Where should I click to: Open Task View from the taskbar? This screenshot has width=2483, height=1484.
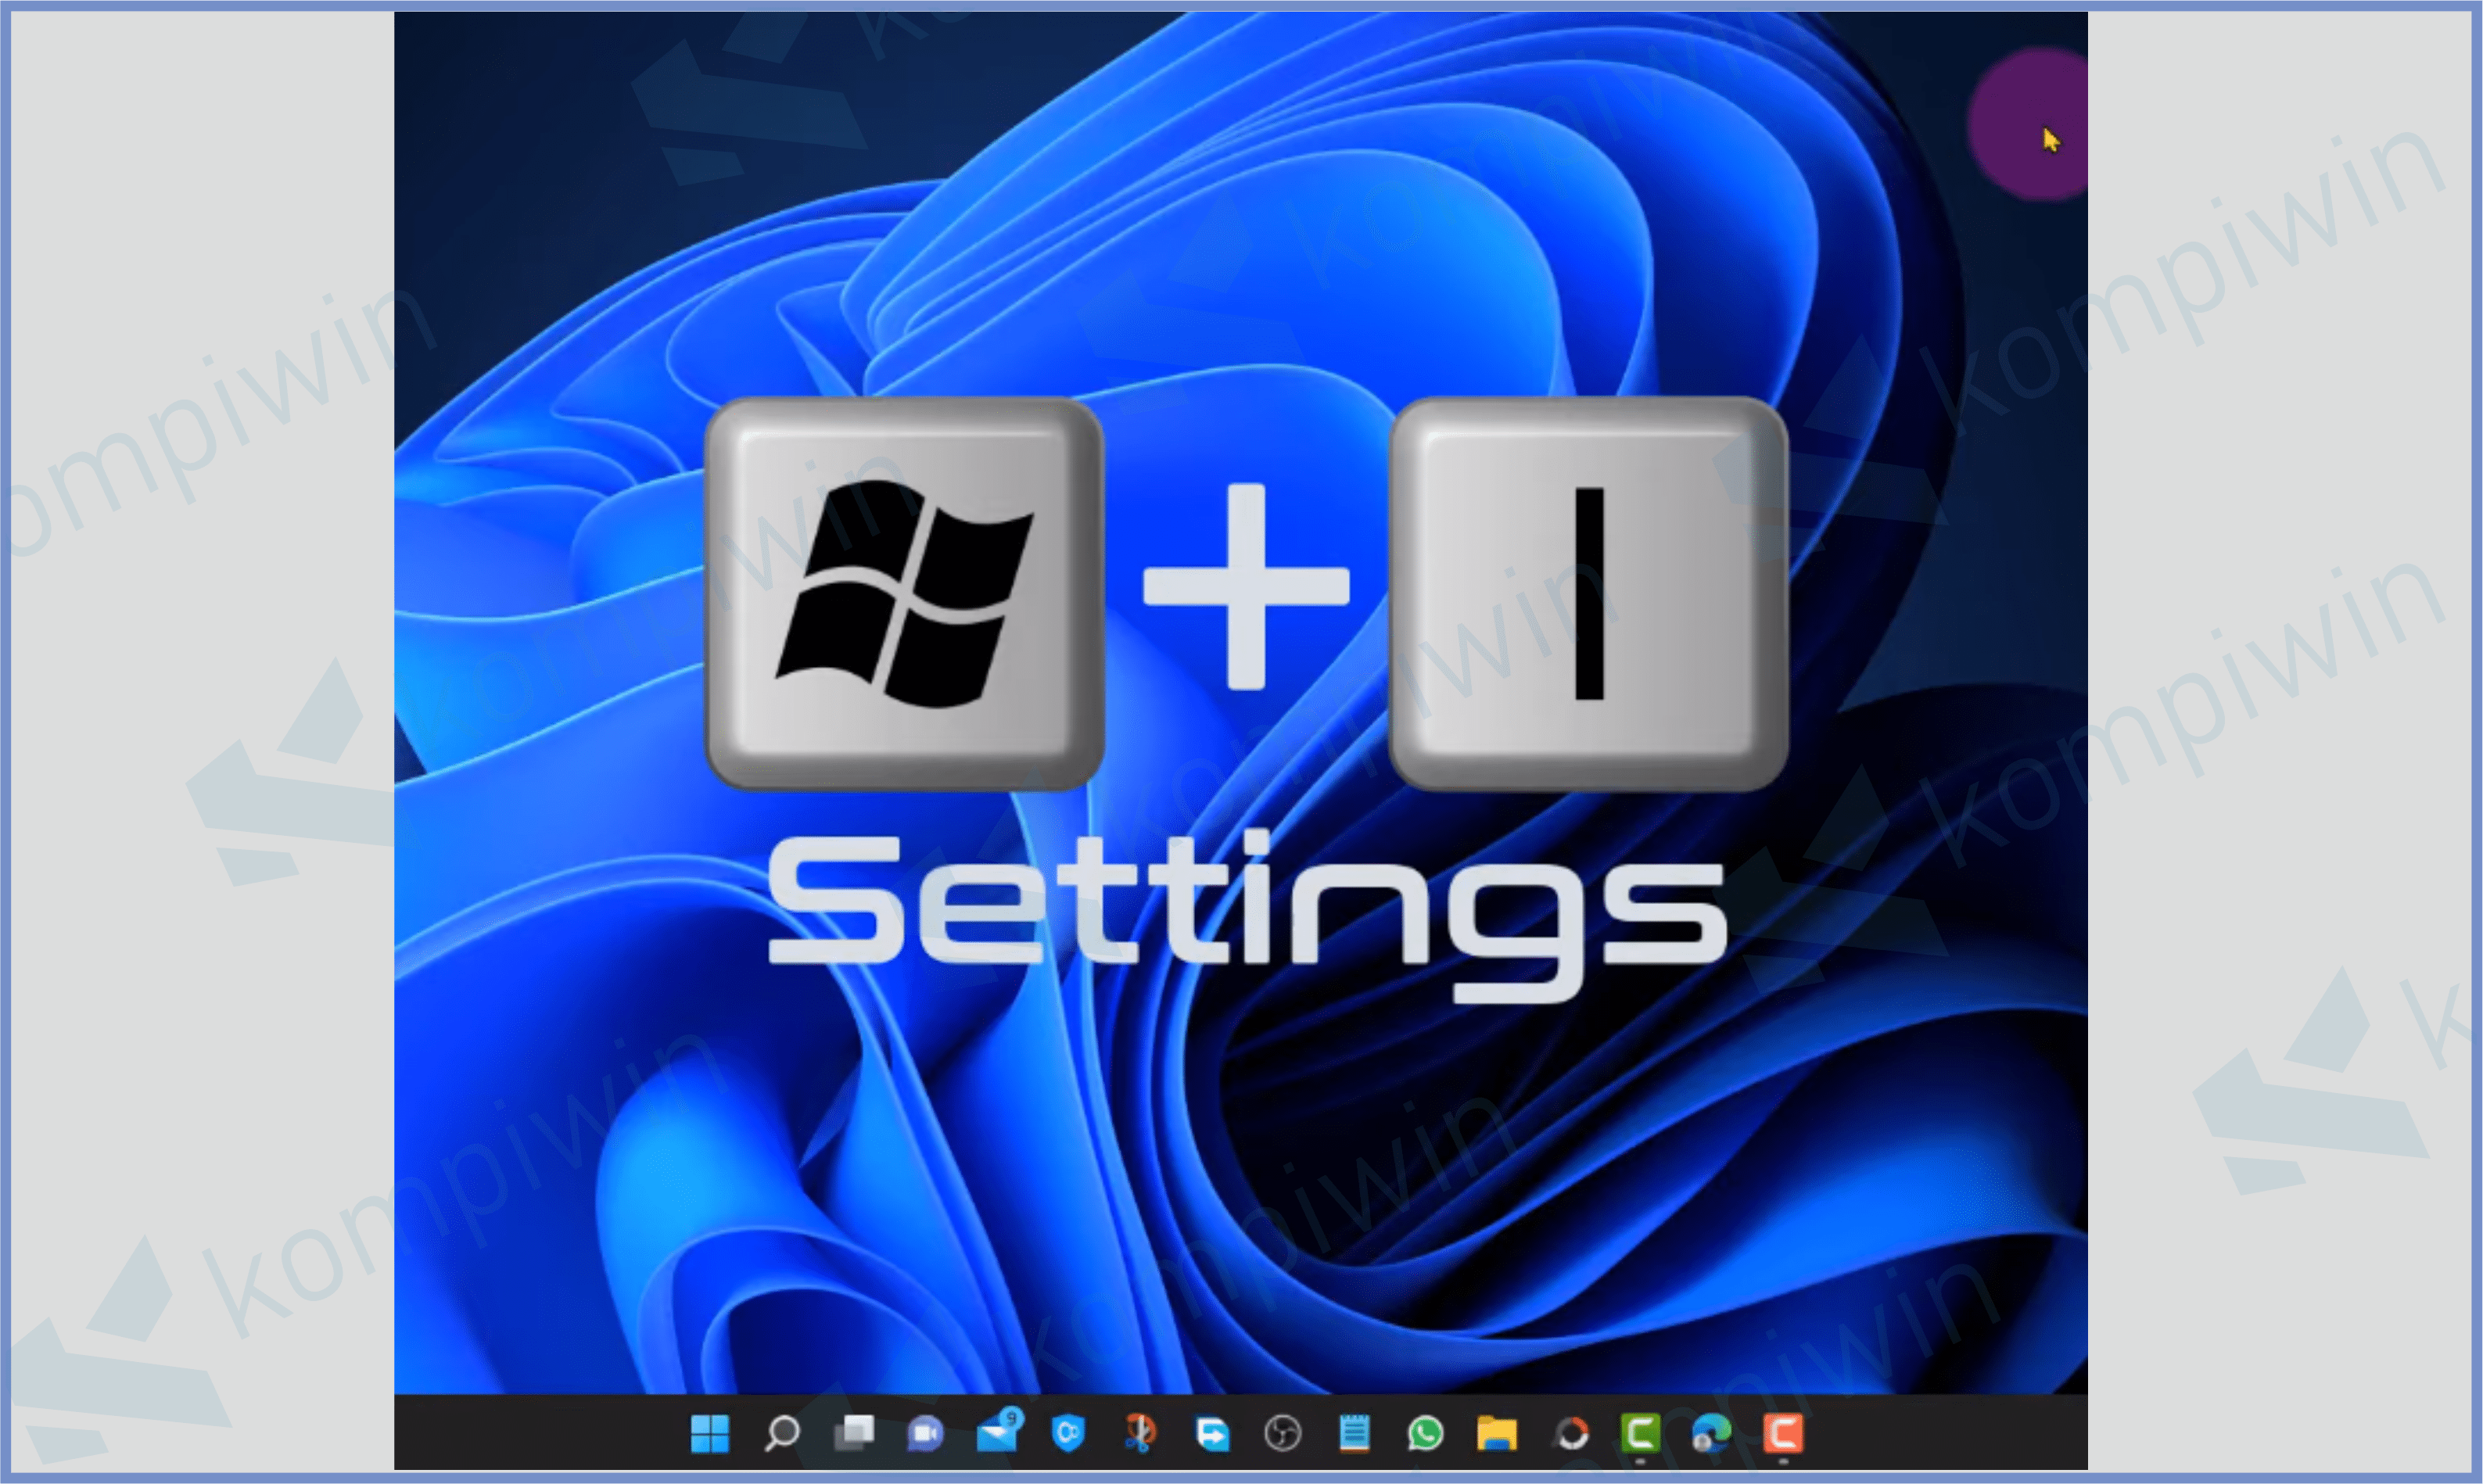[854, 1433]
